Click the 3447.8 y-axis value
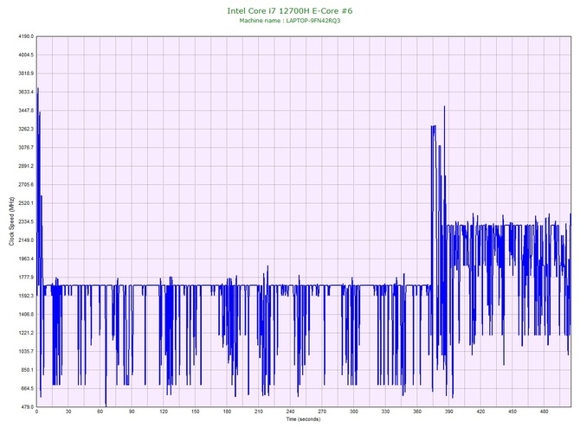Image resolution: width=580 pixels, height=434 pixels. (26, 111)
